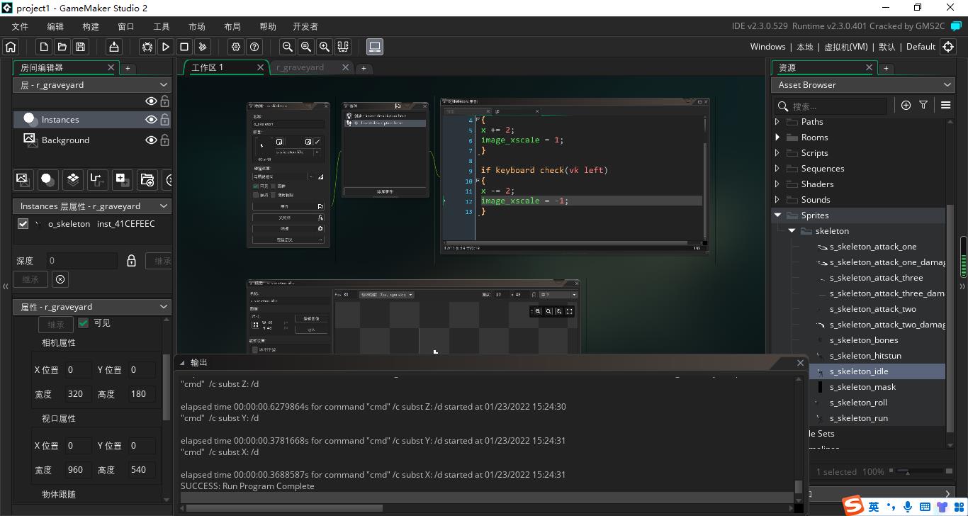Click the Create Executable export icon

coord(114,47)
